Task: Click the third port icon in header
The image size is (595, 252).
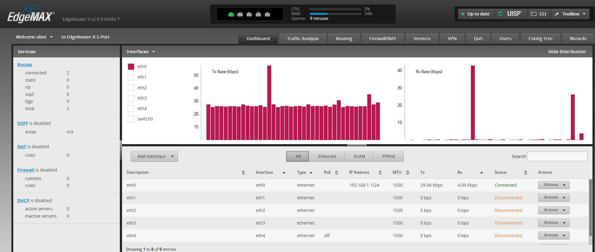Action: pos(249,14)
